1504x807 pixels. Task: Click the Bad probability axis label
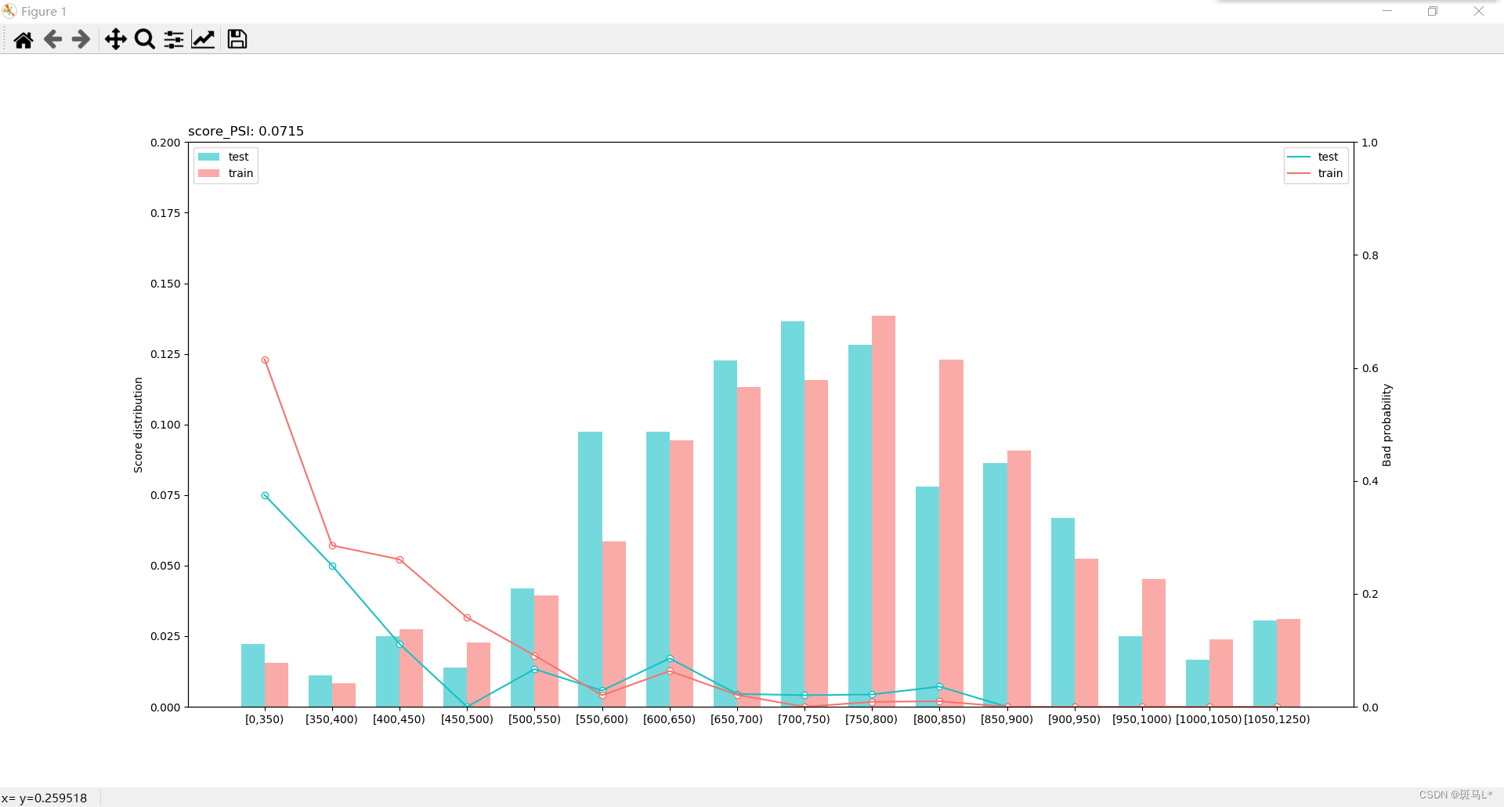1386,425
